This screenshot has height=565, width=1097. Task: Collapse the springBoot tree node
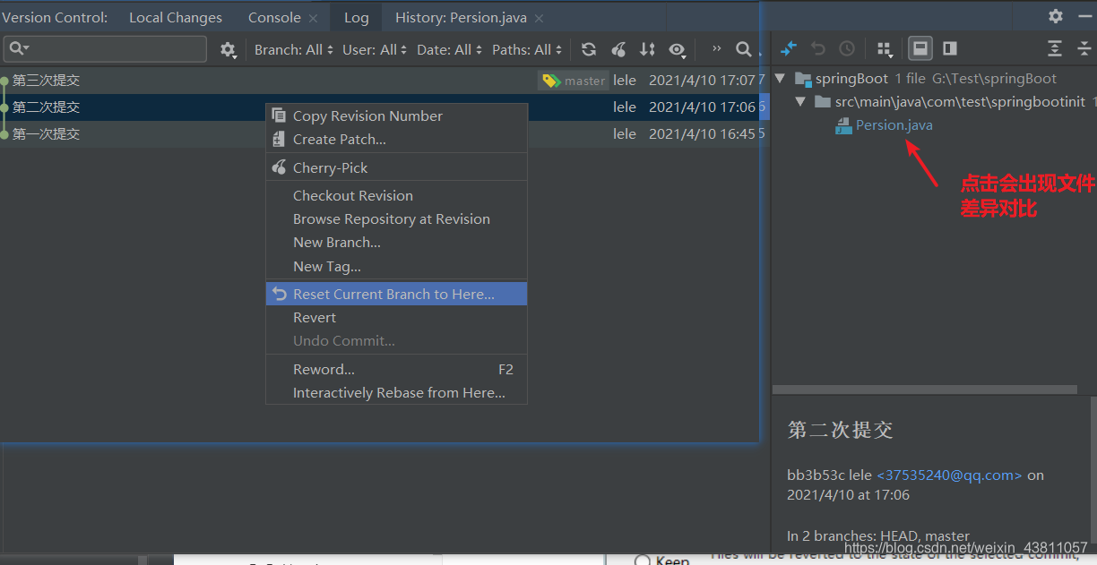pyautogui.click(x=780, y=79)
